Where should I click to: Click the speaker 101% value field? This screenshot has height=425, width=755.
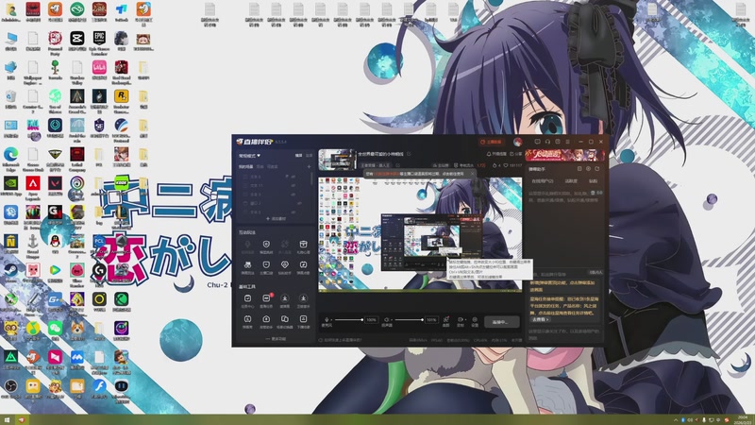[431, 319]
